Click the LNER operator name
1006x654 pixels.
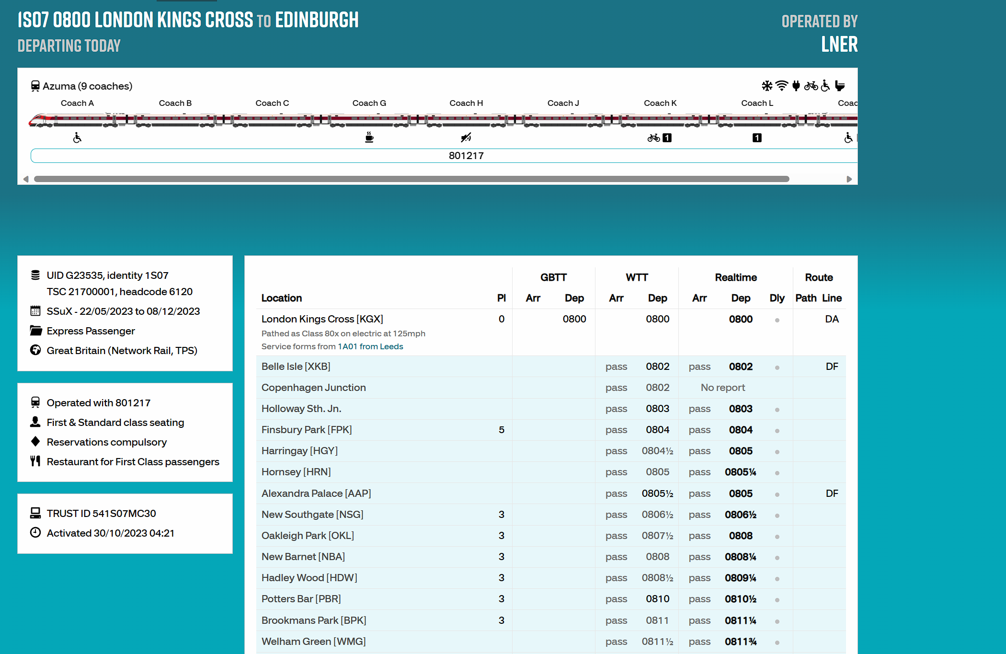click(x=839, y=44)
